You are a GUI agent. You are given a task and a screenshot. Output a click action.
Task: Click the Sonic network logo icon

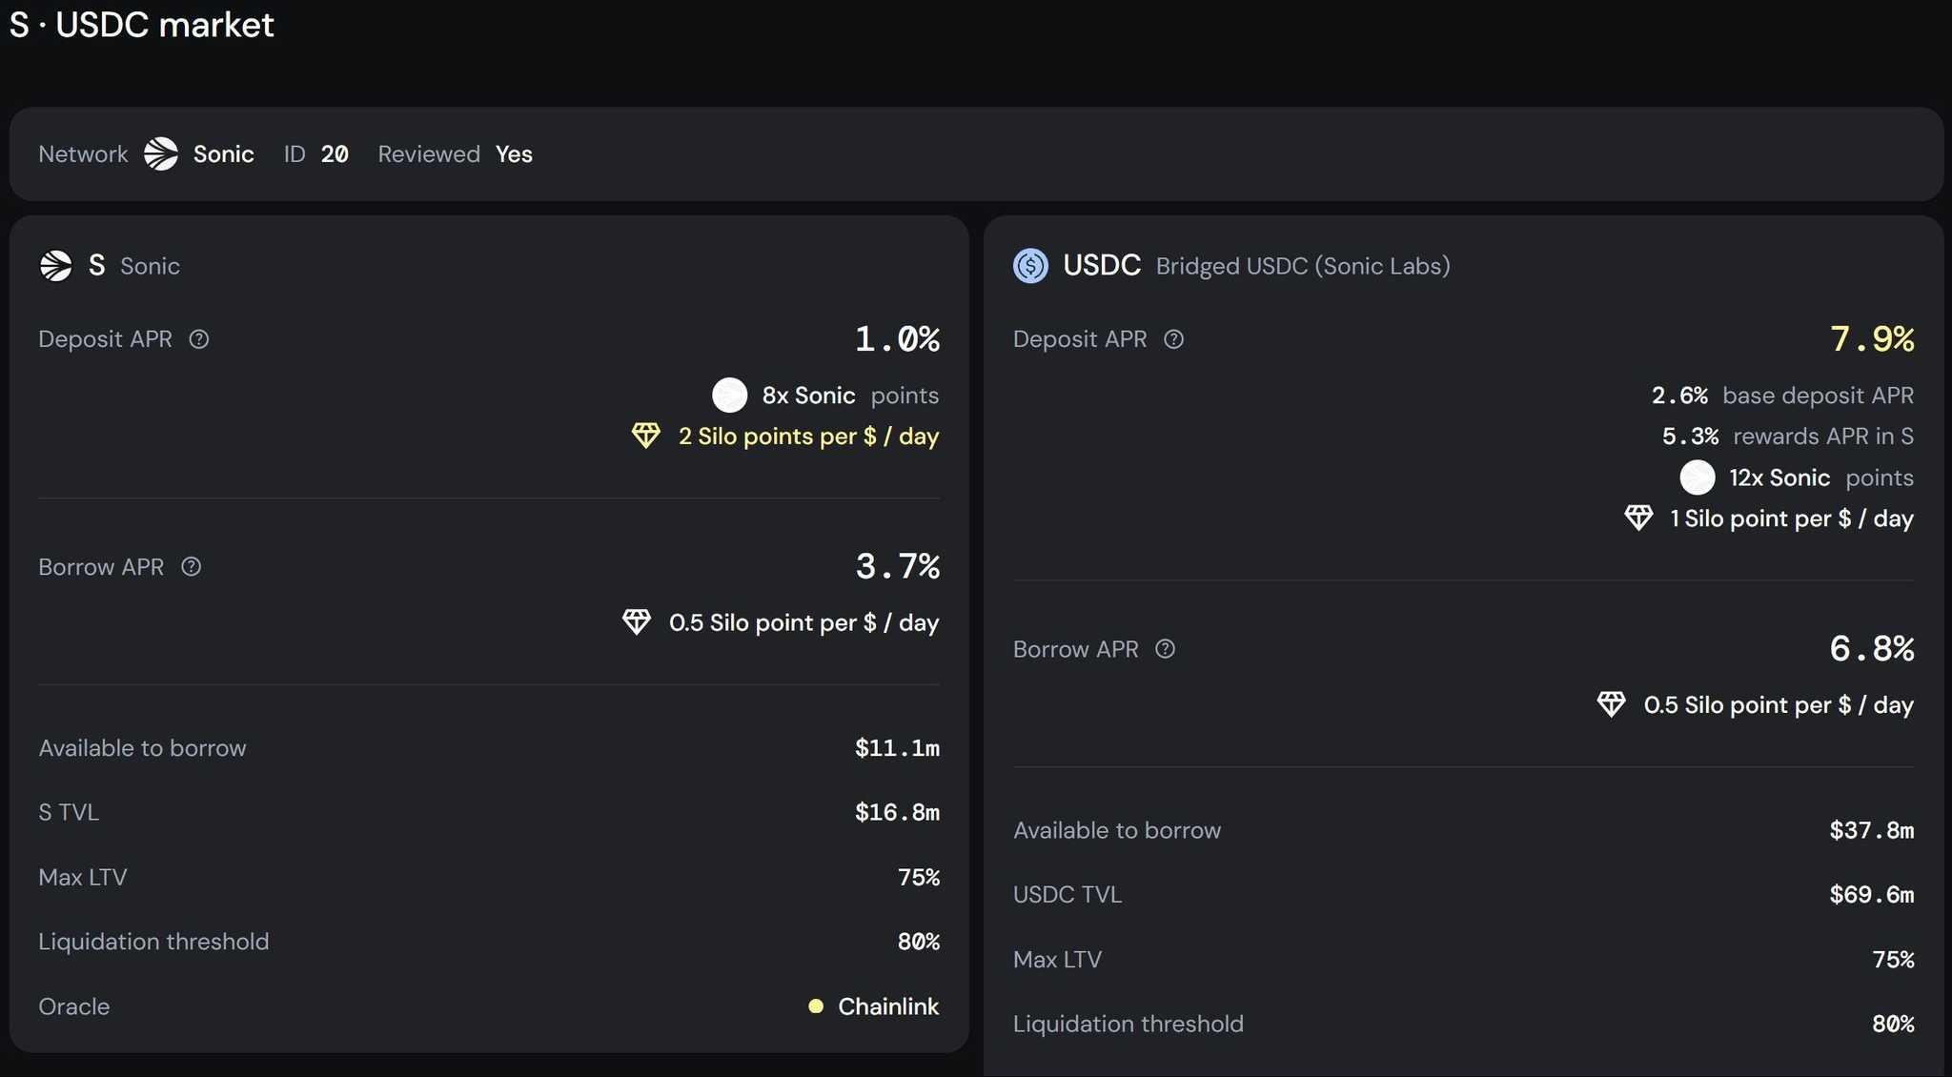tap(161, 154)
